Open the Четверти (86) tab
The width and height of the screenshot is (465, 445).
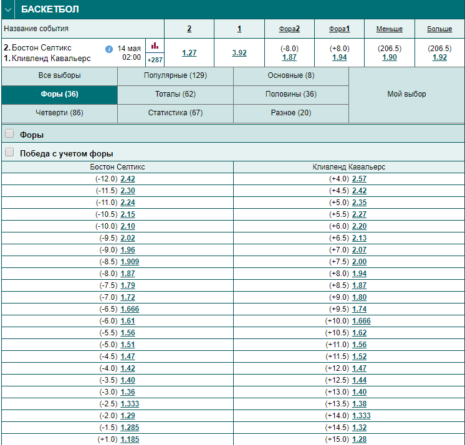(59, 113)
